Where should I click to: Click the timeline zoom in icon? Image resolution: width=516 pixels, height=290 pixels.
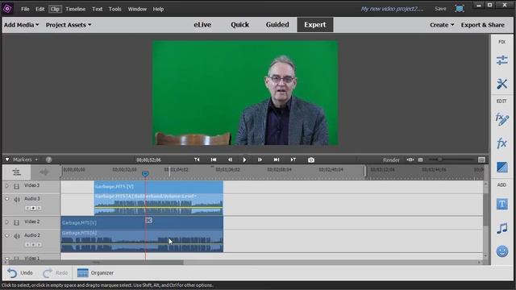481,159
